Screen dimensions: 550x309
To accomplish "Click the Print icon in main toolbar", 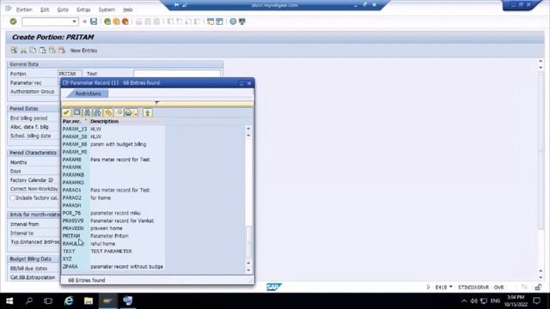I will [139, 21].
